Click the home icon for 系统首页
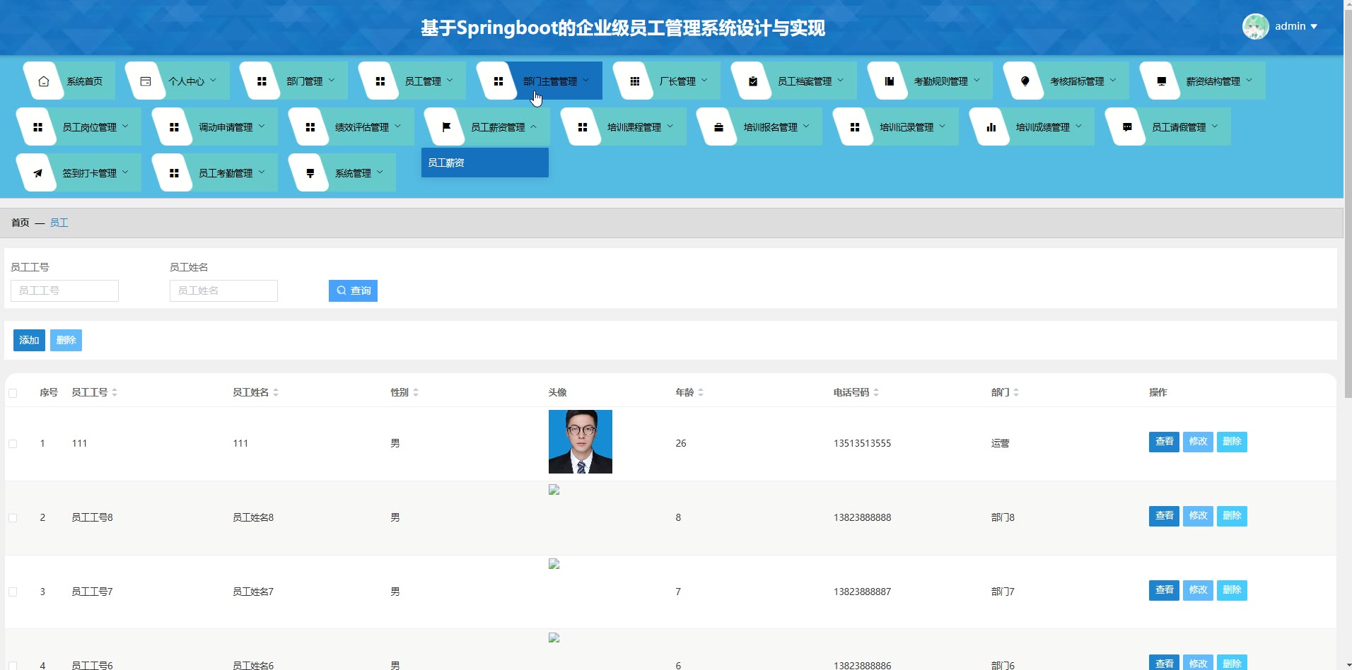The height and width of the screenshot is (670, 1352). [x=44, y=81]
